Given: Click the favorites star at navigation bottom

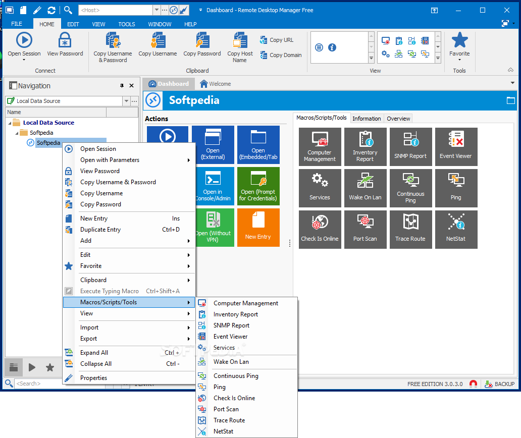Looking at the screenshot, I should [x=50, y=367].
